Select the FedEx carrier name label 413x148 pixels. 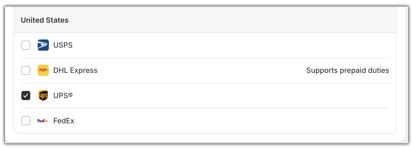coord(64,121)
